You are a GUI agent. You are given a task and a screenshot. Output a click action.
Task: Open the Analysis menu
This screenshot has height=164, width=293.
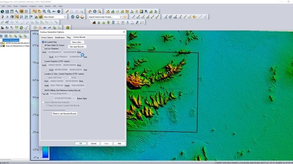click(33, 6)
